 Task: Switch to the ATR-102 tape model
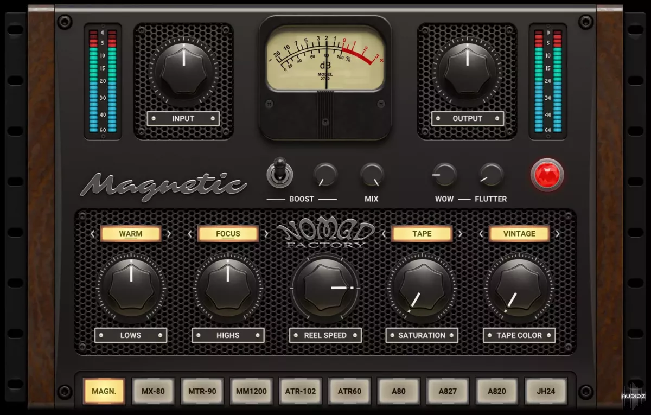(x=301, y=391)
